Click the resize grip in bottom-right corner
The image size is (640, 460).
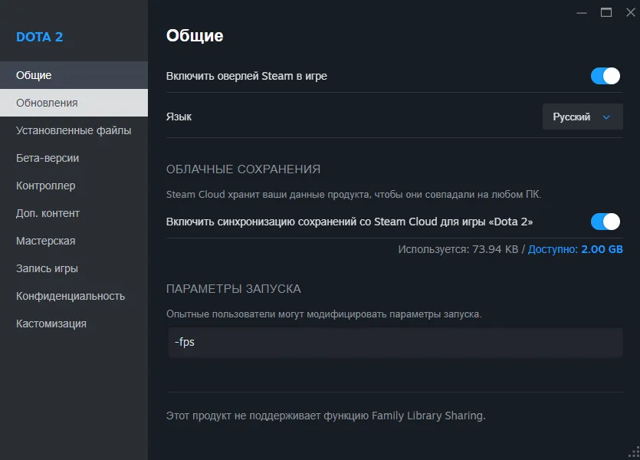(x=633, y=453)
